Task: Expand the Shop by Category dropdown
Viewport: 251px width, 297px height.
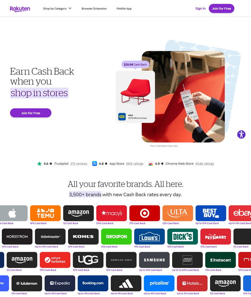Action: point(57,8)
